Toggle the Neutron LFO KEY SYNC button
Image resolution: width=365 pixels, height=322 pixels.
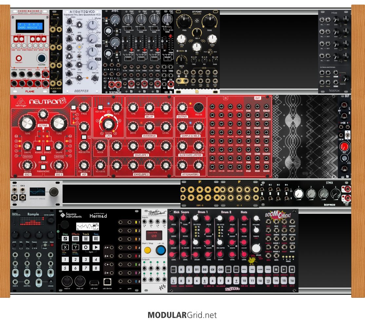tap(100, 108)
